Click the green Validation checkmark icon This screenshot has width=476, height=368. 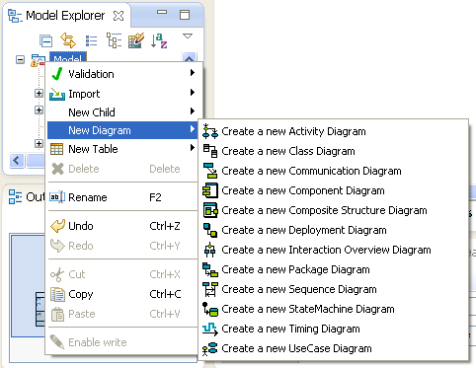[57, 74]
